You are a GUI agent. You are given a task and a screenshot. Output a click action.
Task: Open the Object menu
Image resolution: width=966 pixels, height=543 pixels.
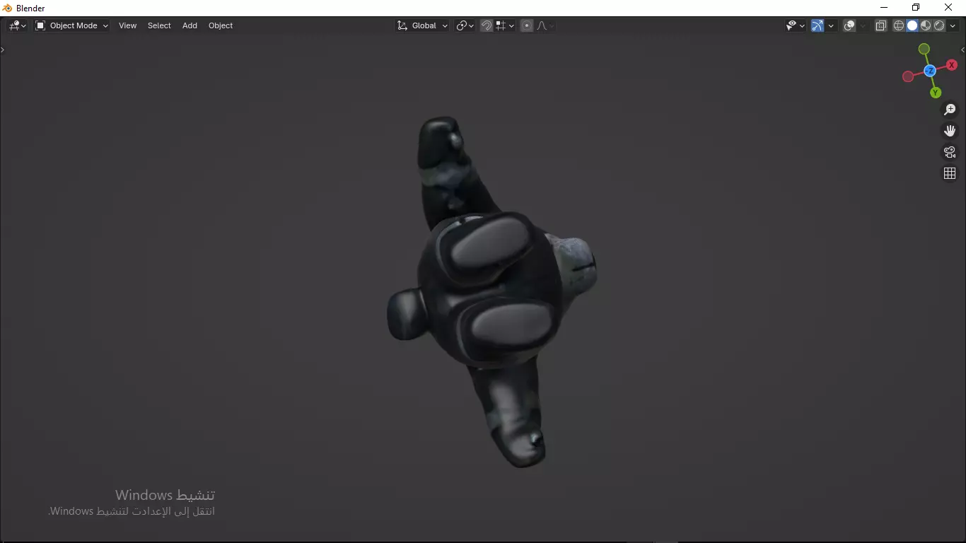221,25
